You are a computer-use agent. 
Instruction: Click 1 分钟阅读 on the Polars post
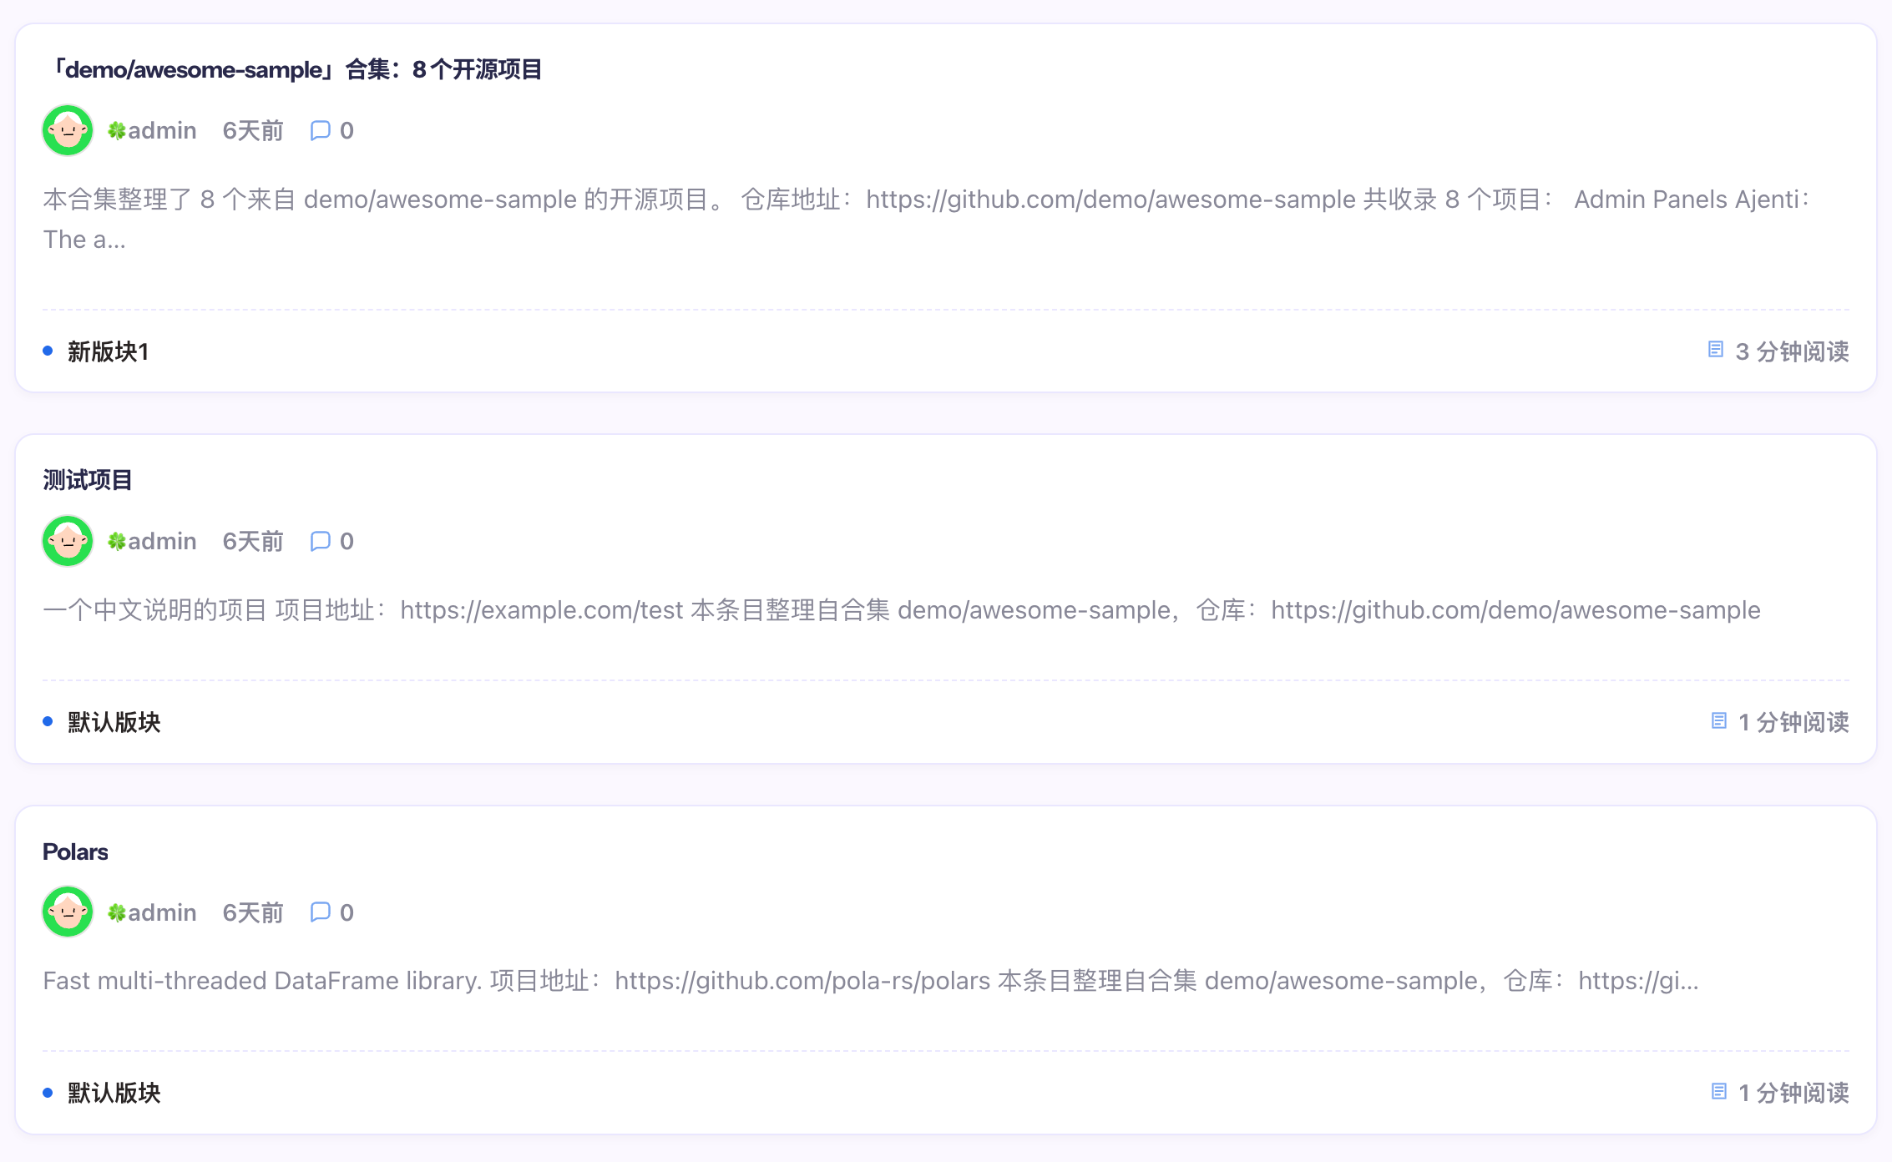pos(1793,1093)
